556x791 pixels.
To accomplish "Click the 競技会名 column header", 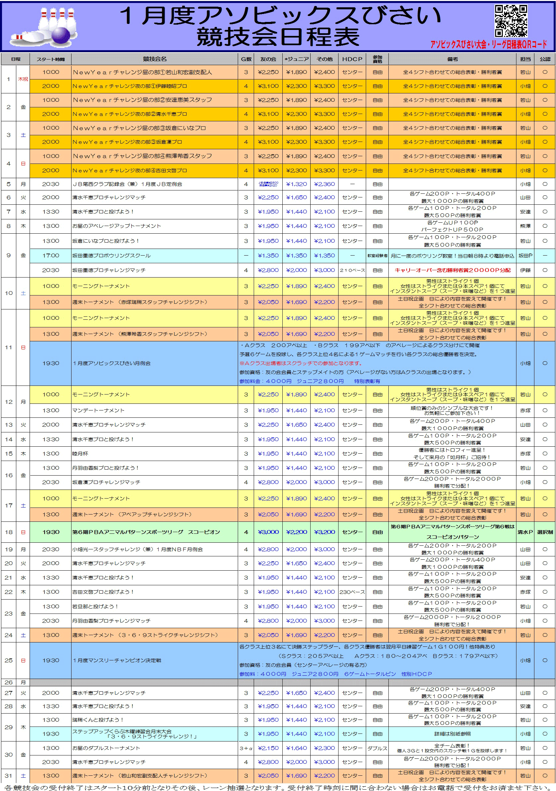I will [x=154, y=59].
